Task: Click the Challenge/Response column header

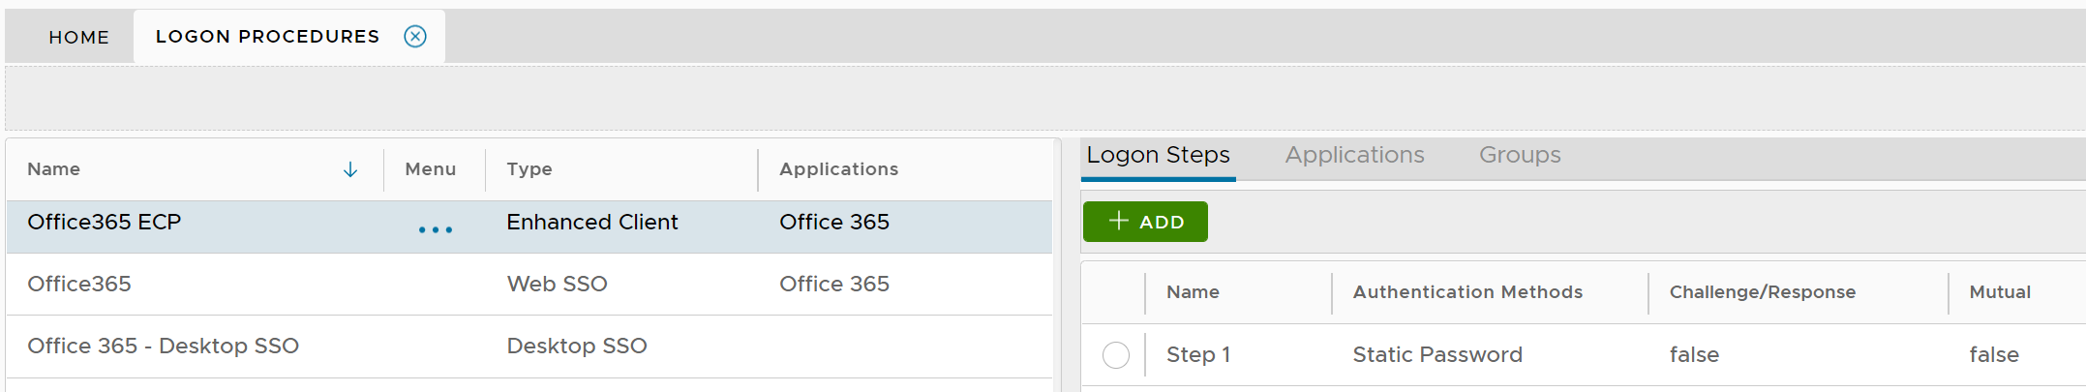Action: click(1762, 292)
